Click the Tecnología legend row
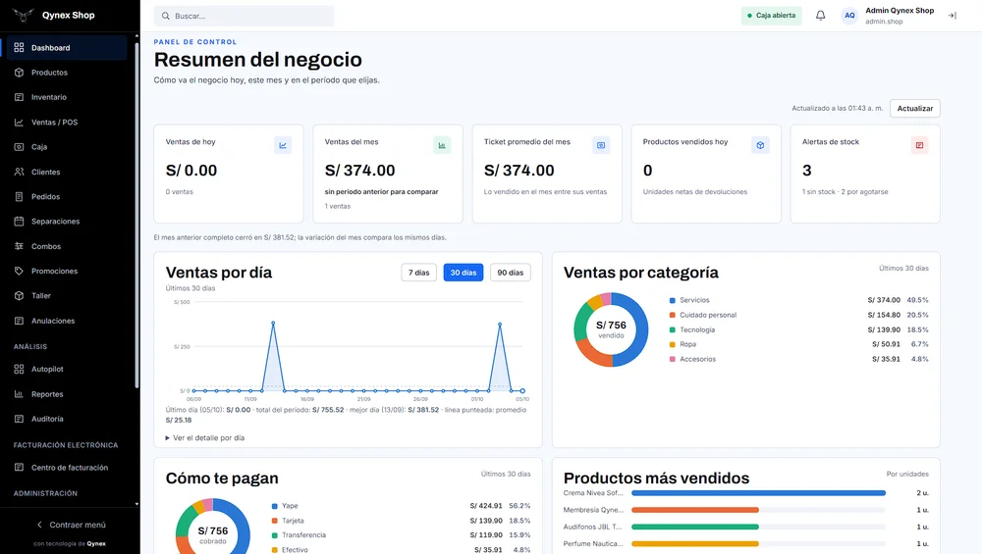Screen dimensions: 982x554 799,329
